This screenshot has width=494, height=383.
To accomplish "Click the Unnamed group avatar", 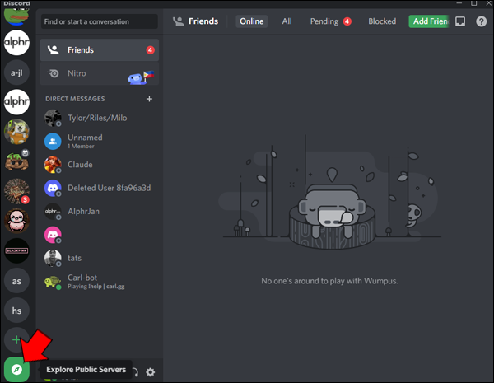I will coord(53,142).
